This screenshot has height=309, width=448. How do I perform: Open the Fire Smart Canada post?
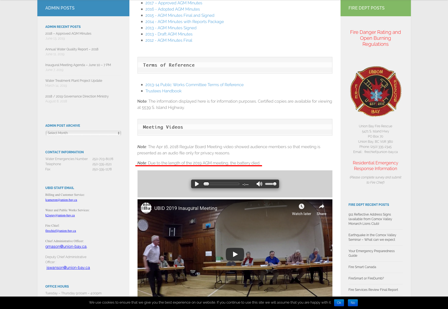[362, 267]
